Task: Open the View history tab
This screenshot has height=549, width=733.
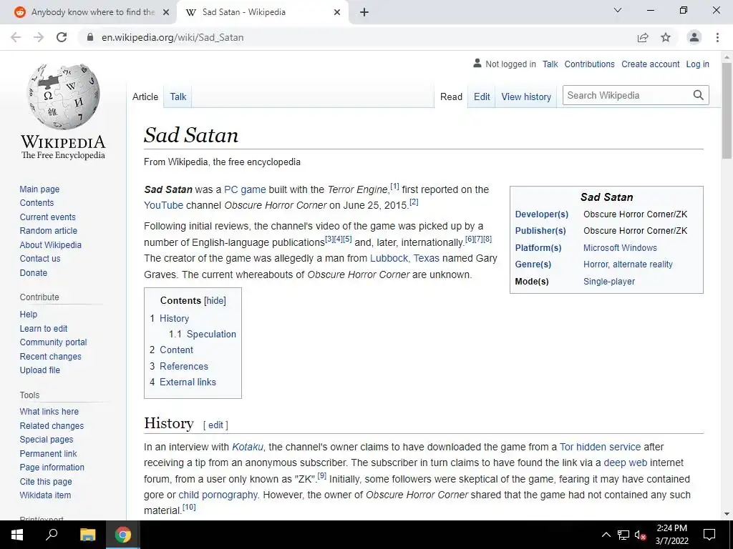Action: [x=526, y=97]
